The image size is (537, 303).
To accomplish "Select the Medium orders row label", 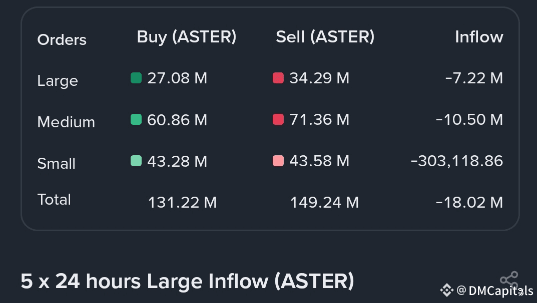I will point(66,122).
